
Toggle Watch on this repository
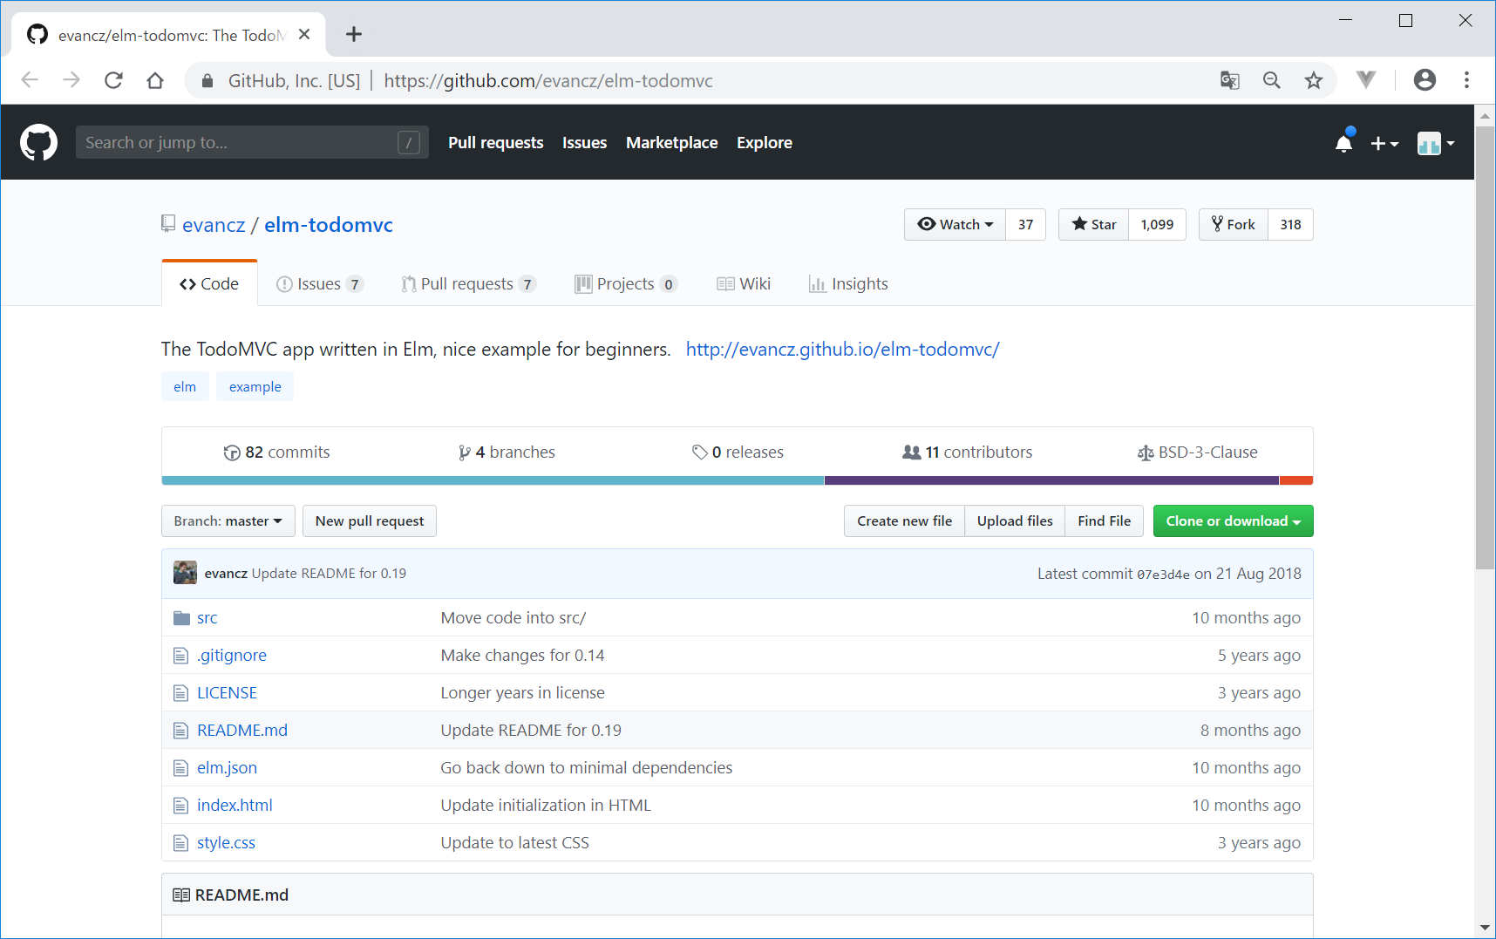[955, 225]
